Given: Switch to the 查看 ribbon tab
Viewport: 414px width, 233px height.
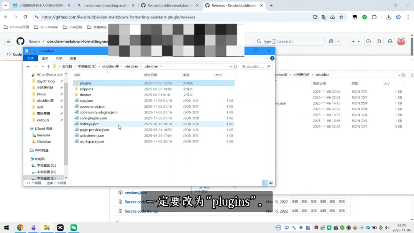Looking at the screenshot, I should click(x=73, y=58).
